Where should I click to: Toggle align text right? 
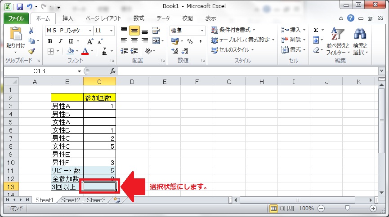(x=145, y=40)
